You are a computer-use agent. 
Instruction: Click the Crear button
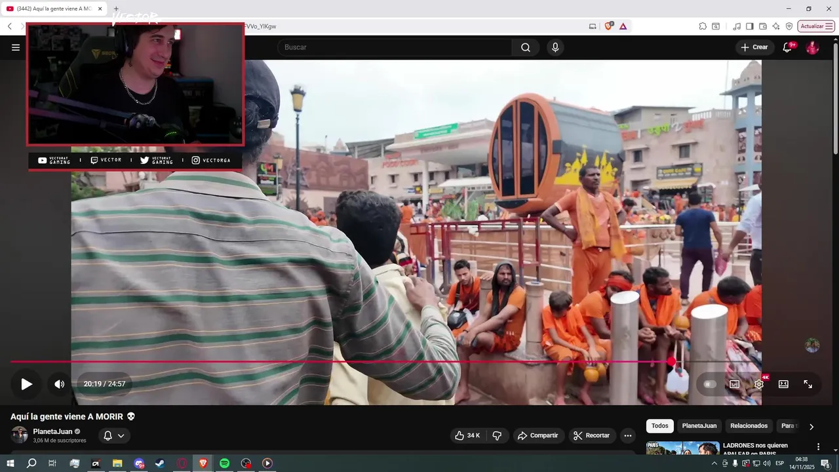point(754,47)
